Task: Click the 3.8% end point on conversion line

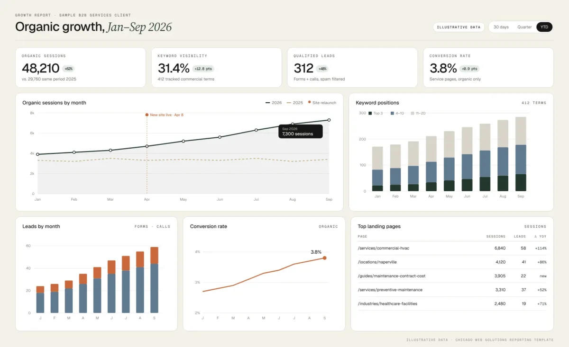Action: tap(325, 258)
